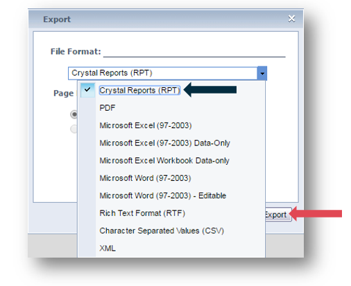Viewport: 351px width, 286px height.
Task: Open the File Format dropdown arrow
Action: 262,73
